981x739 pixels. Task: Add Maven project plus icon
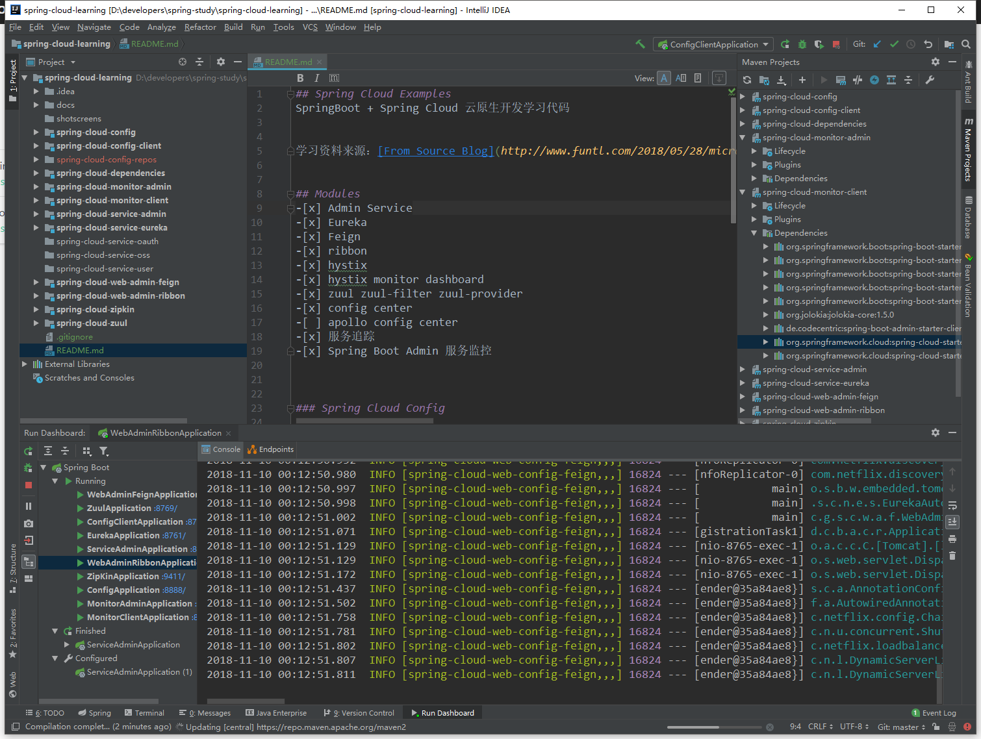coord(802,80)
